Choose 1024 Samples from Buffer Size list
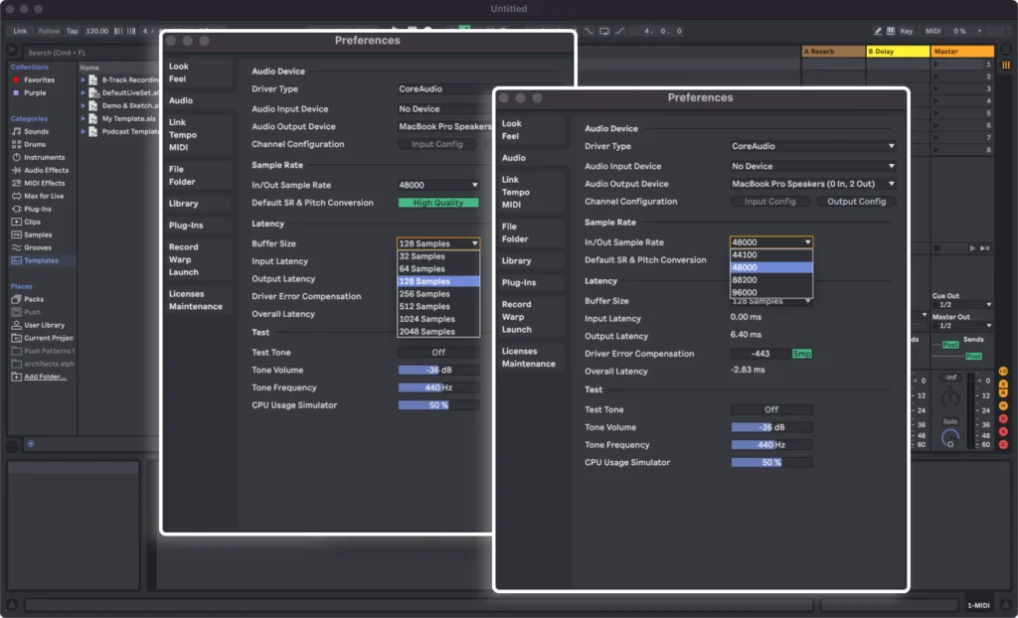The height and width of the screenshot is (618, 1018). point(438,319)
